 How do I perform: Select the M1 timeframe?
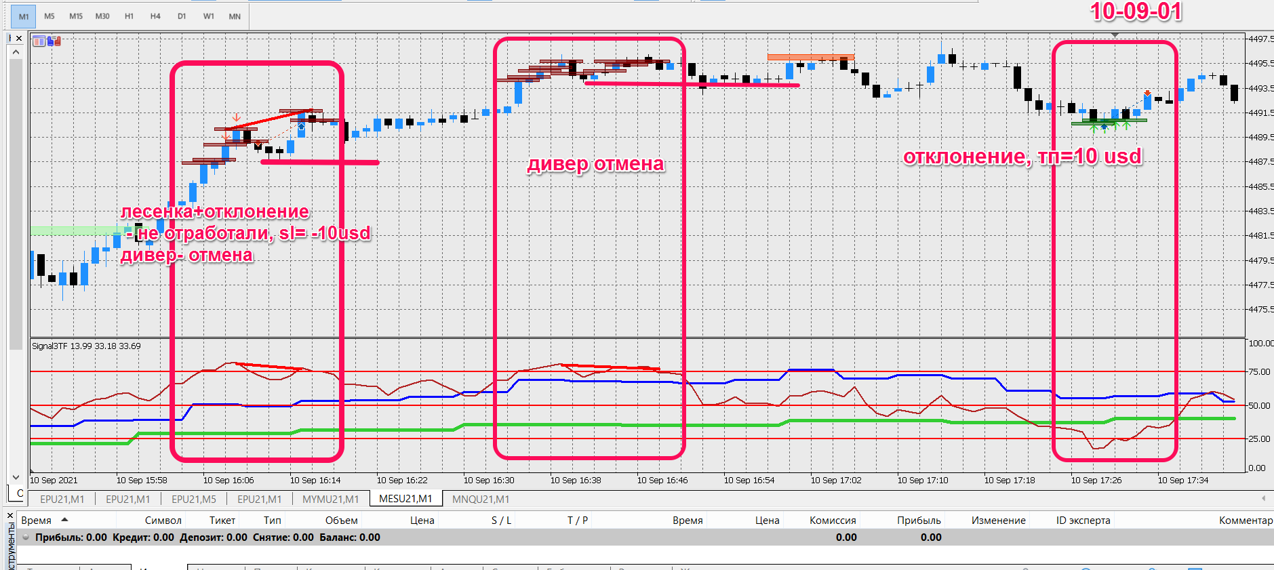[24, 16]
